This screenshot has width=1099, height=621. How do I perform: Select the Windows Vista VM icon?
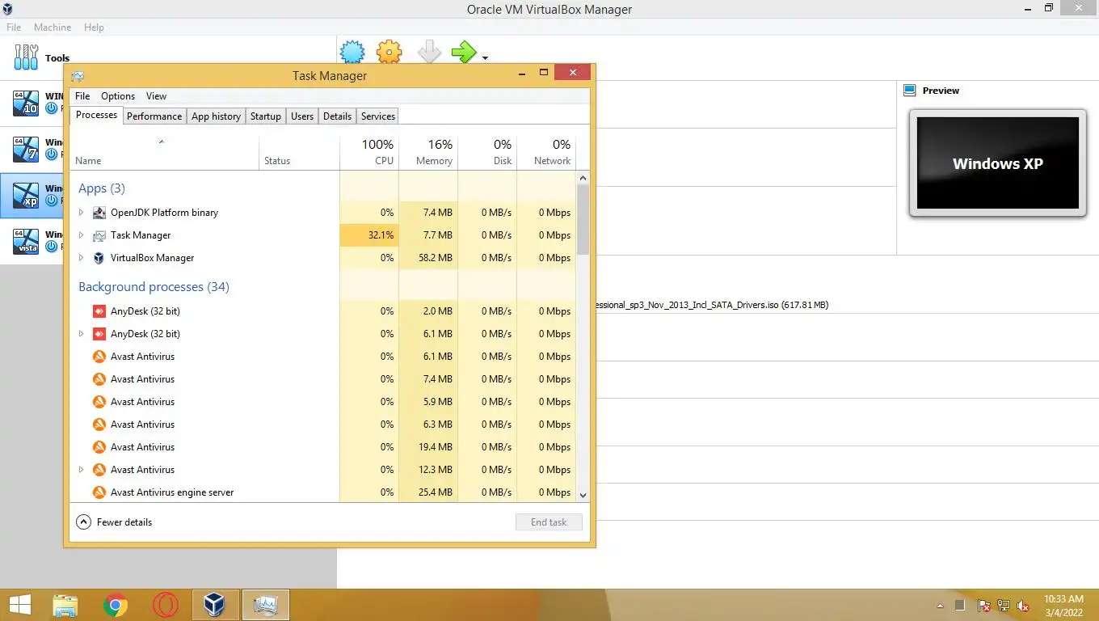[x=26, y=241]
